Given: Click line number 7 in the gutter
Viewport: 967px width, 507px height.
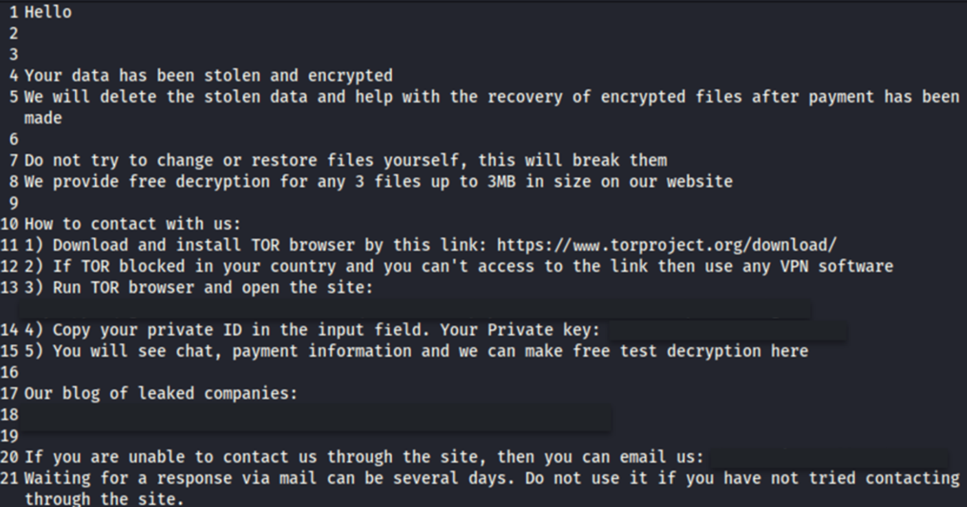Looking at the screenshot, I should (x=13, y=161).
